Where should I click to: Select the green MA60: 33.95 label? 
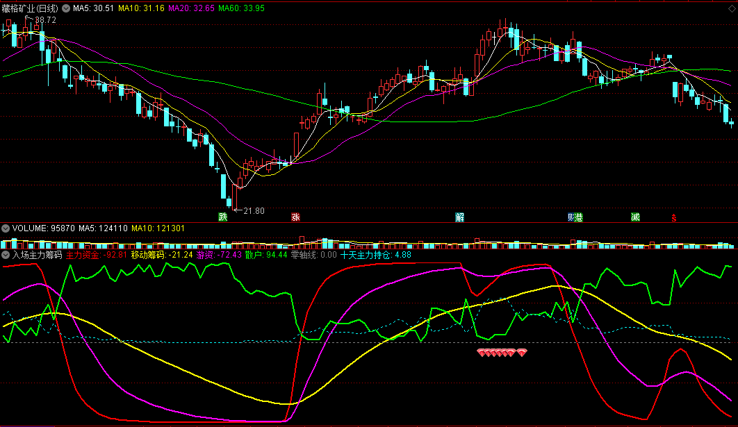[x=241, y=8]
